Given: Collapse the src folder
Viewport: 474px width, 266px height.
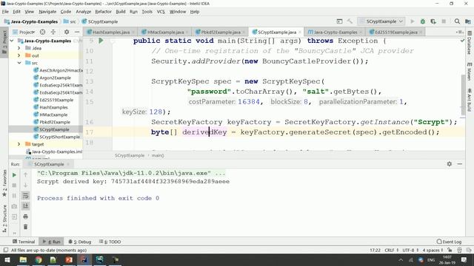Looking at the screenshot, I should (x=19, y=63).
